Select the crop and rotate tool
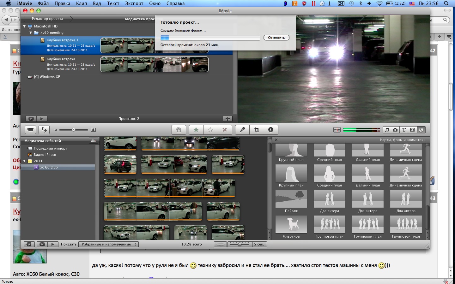Screen dimensions: 455x284 pos(257,130)
